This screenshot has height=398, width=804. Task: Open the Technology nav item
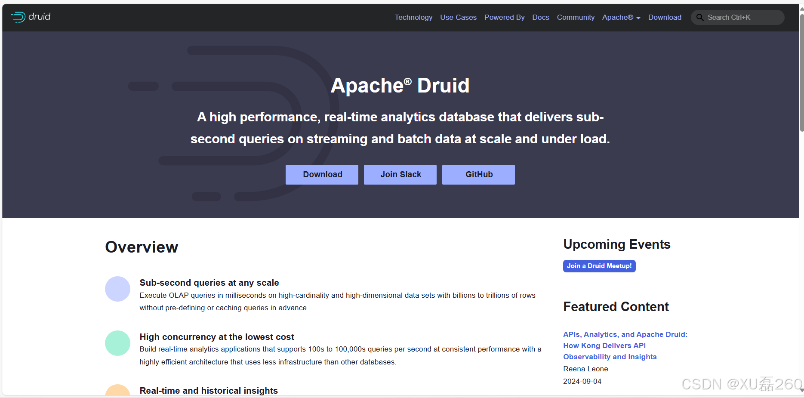coord(413,17)
